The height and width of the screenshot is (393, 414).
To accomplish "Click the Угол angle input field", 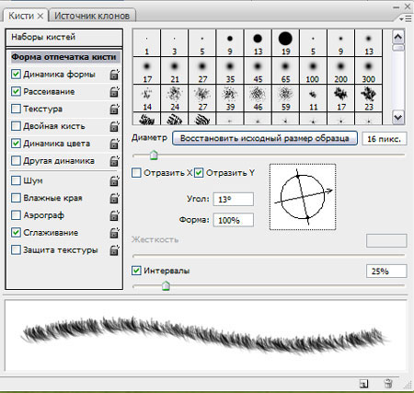I will pos(234,200).
